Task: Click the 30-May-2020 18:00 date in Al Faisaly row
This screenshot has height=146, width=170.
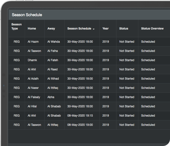Action: pyautogui.click(x=80, y=97)
